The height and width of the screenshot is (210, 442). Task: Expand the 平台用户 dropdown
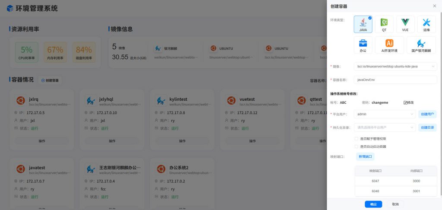click(x=385, y=114)
